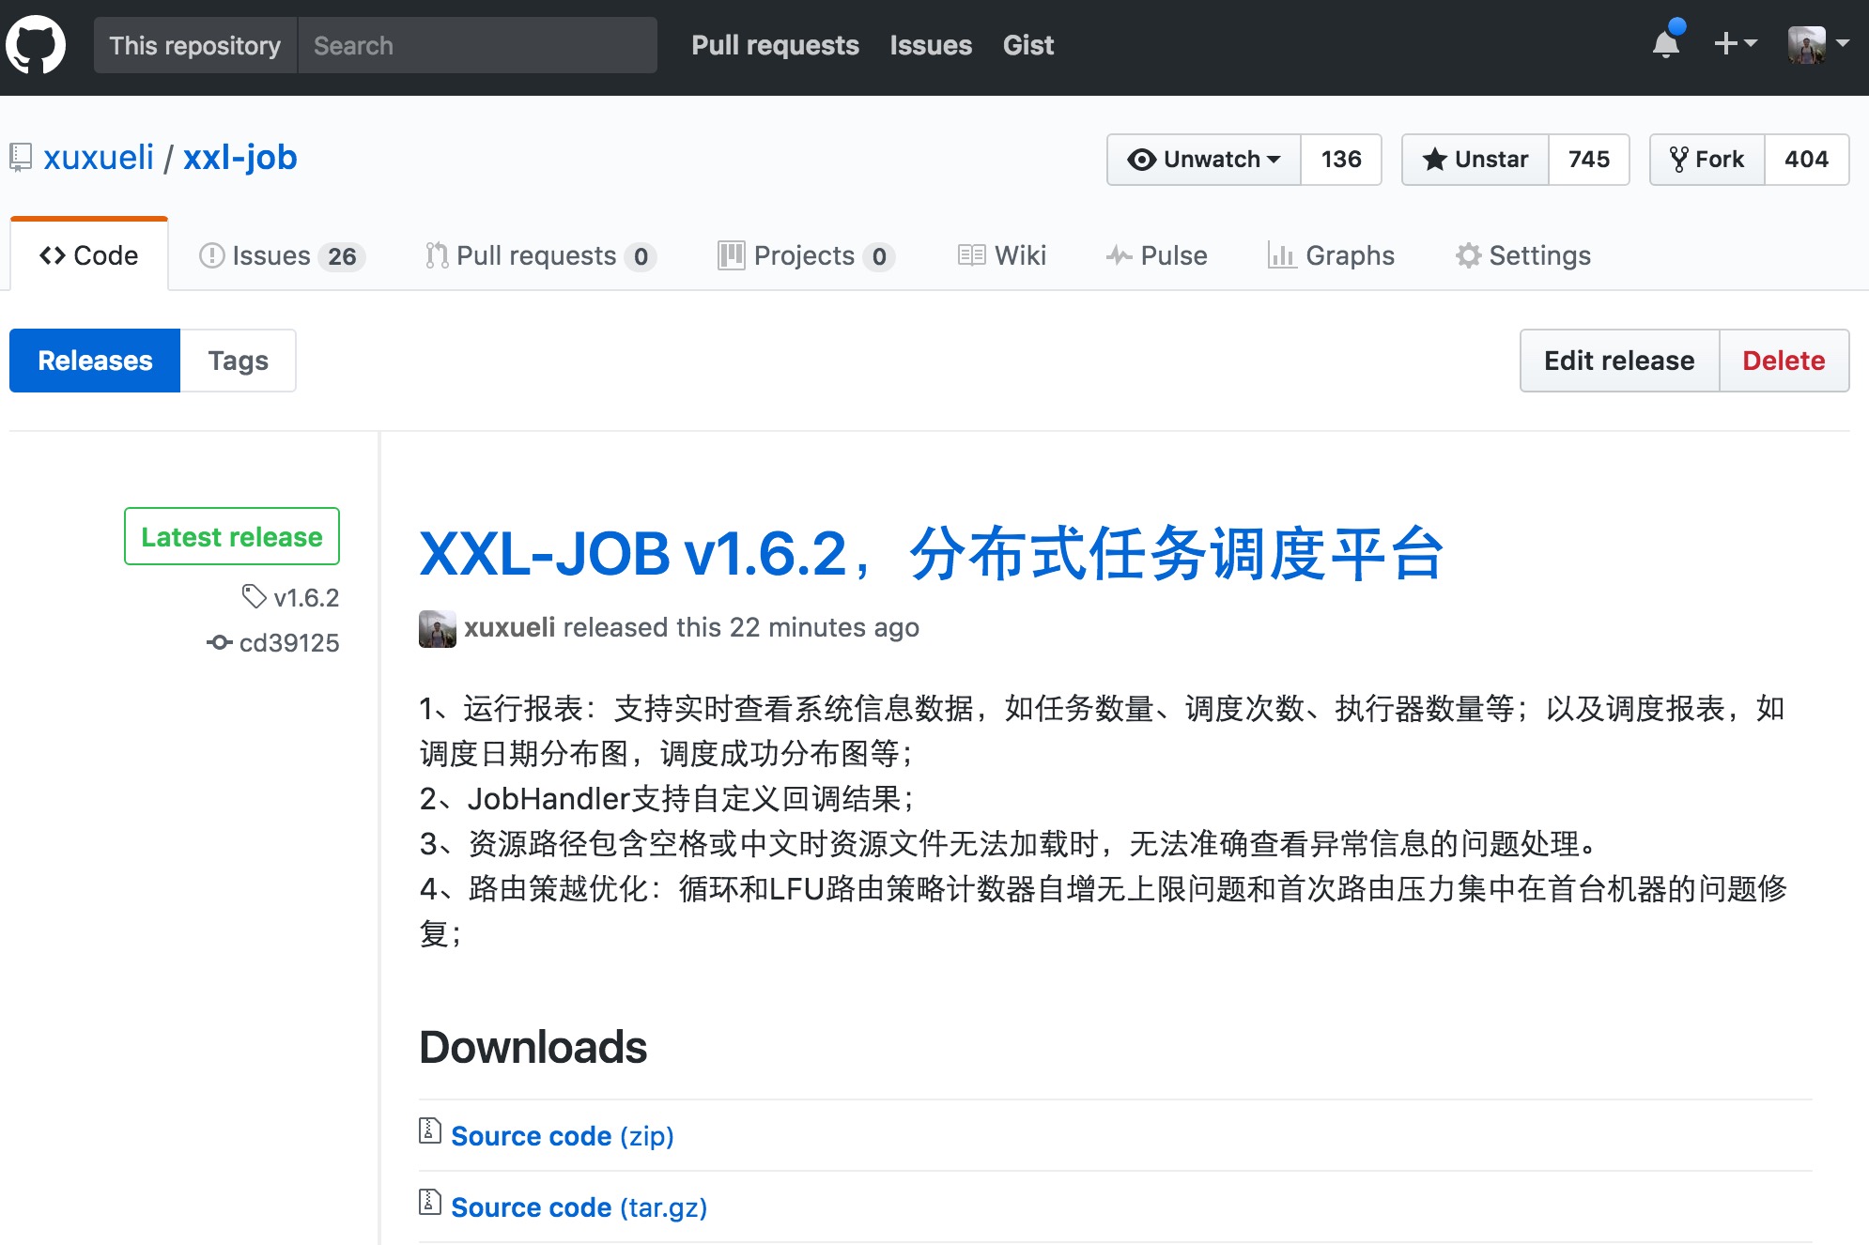Click the GitHub octocat logo icon

[38, 44]
